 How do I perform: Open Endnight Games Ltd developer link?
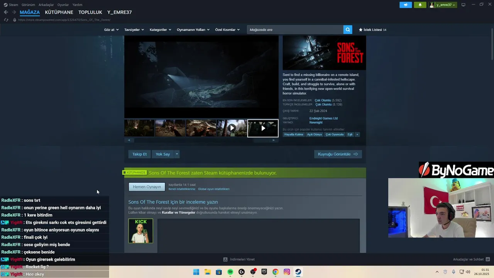pos(323,118)
